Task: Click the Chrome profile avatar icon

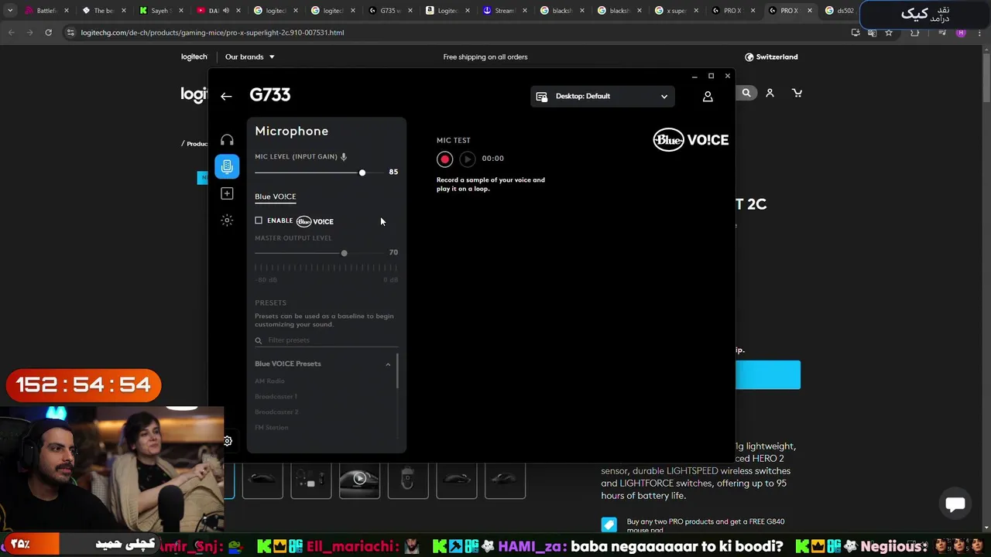Action: (961, 32)
